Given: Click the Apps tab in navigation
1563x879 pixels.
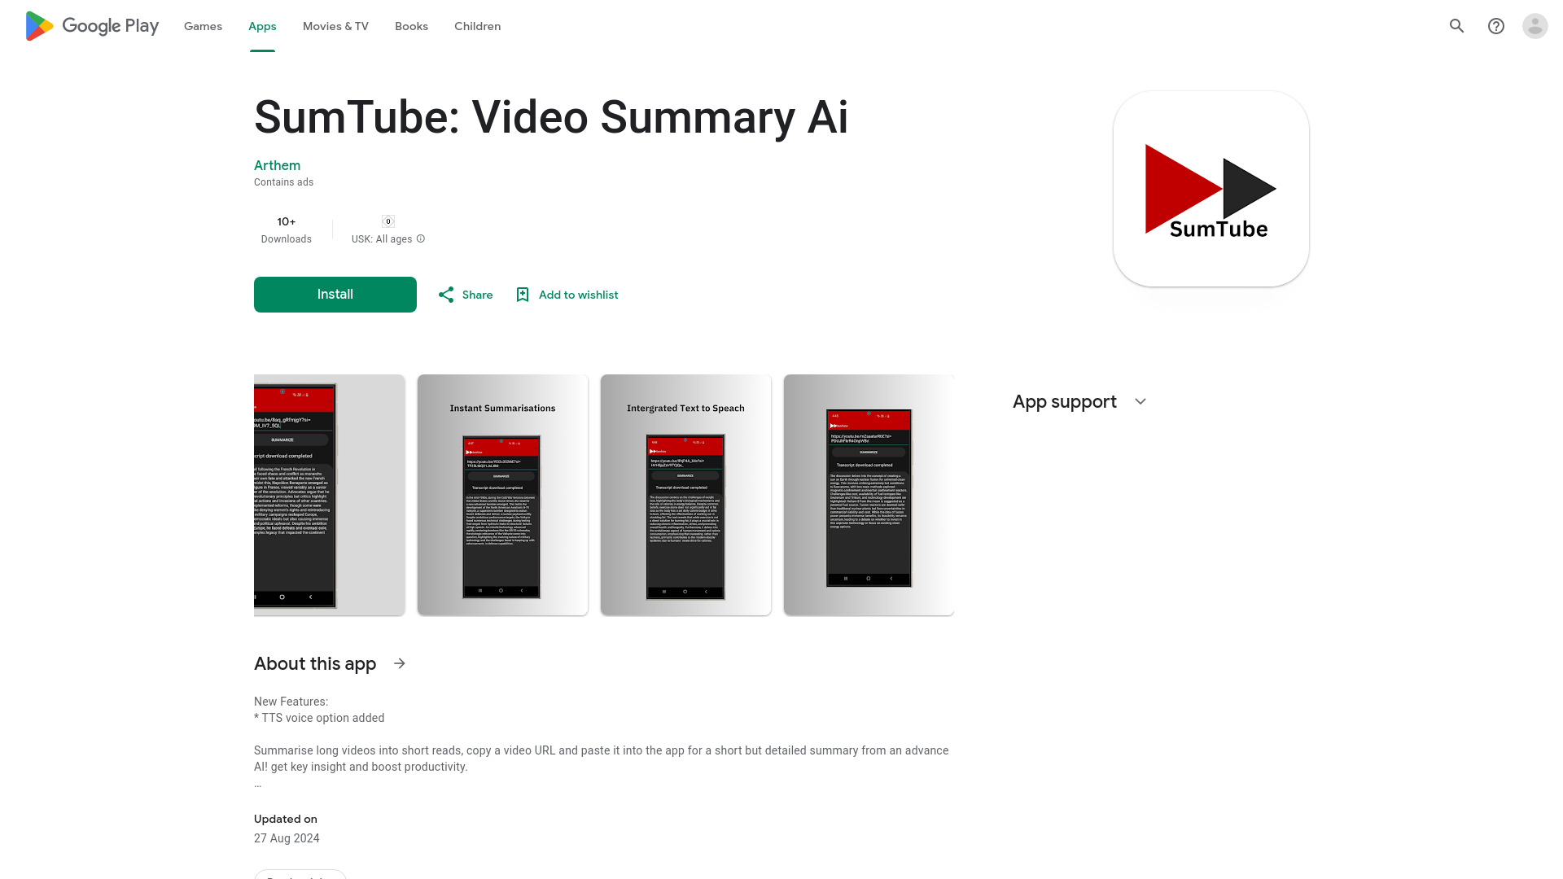Looking at the screenshot, I should 262,26.
